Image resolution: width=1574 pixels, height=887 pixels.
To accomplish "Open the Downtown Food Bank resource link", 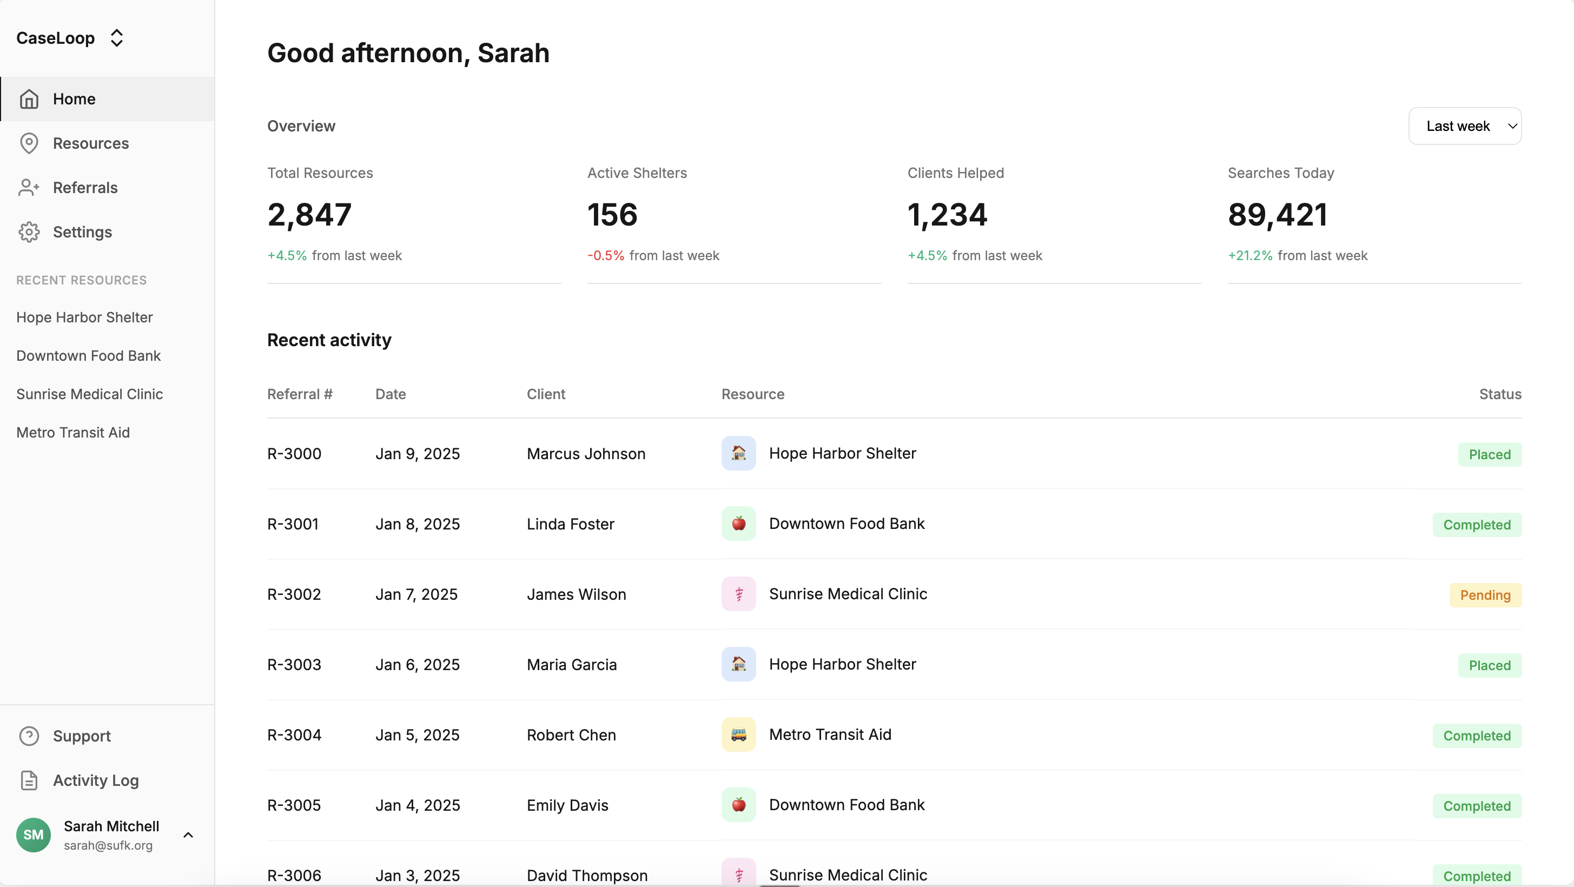I will [88, 355].
